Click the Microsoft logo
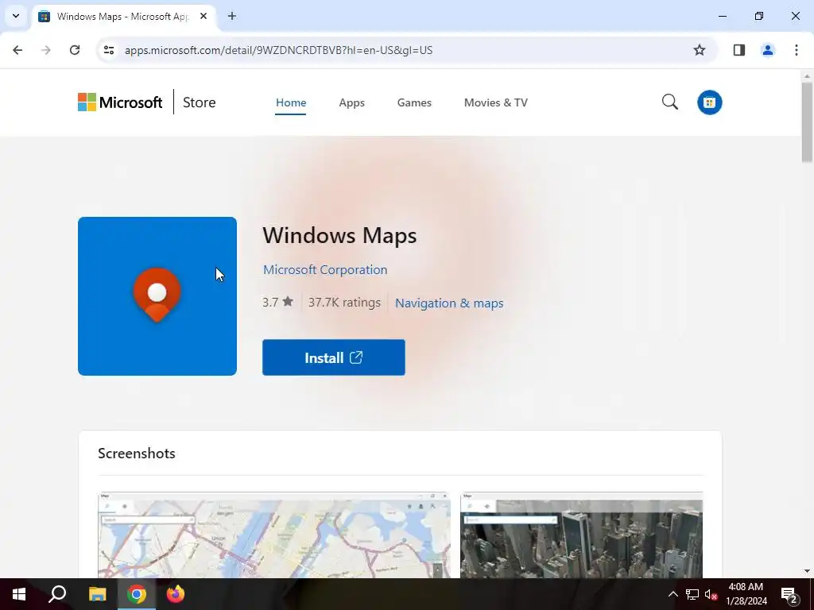The image size is (814, 610). [x=120, y=102]
